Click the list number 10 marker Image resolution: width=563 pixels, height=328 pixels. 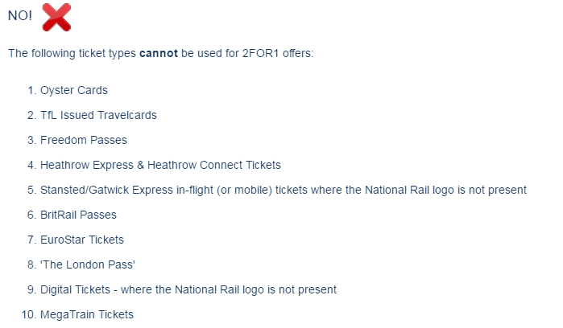pos(29,315)
